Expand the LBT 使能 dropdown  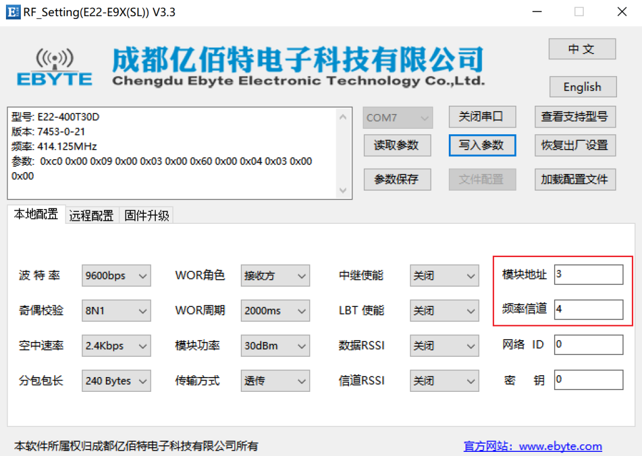tap(444, 311)
